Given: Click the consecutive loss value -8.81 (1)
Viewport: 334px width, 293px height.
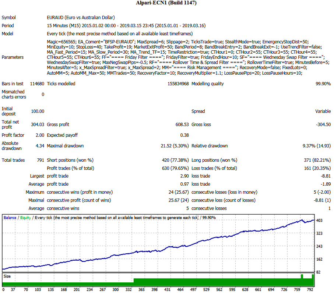Looking at the screenshot, I should tap(322, 200).
